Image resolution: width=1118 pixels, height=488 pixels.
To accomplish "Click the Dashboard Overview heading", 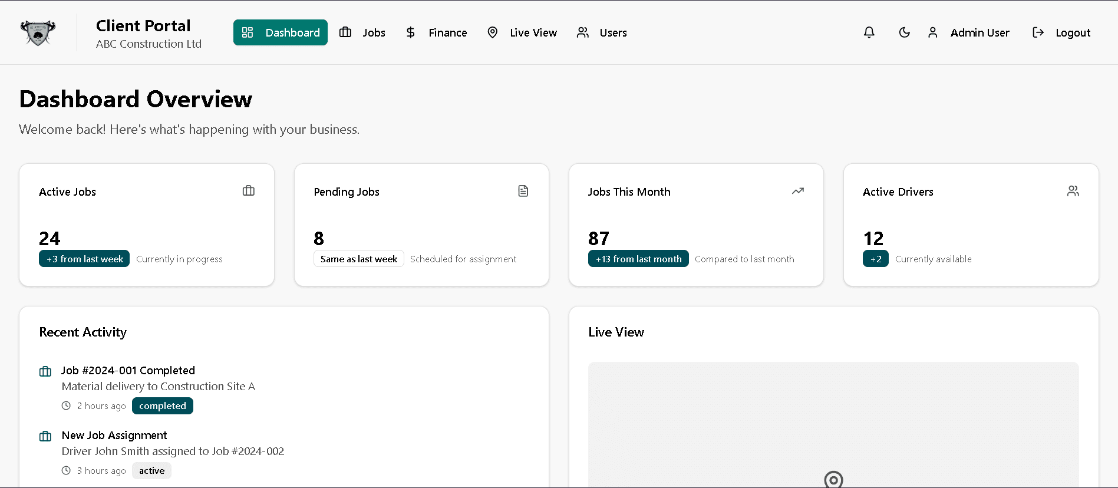I will [136, 99].
